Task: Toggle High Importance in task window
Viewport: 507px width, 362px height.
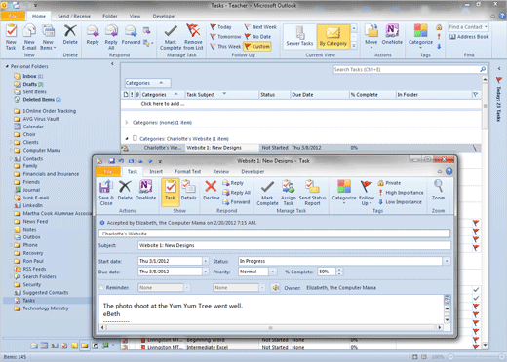Action: (x=401, y=193)
